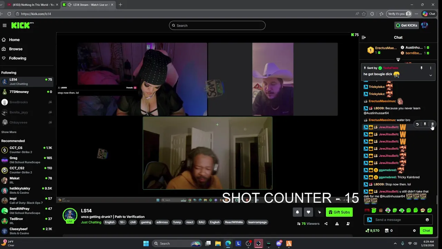Pin the hovered JewJitsuBelt chat message
The width and height of the screenshot is (442, 249).
(425, 124)
